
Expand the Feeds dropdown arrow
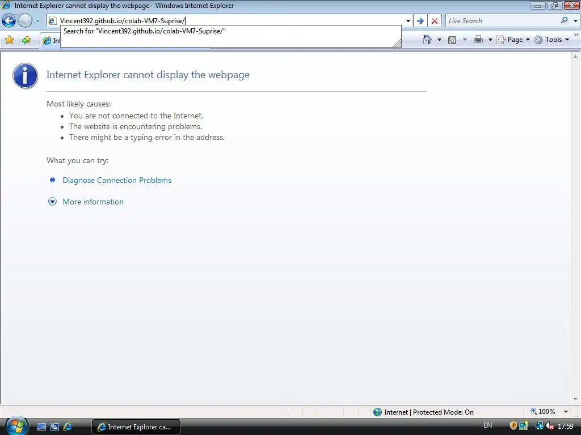(465, 40)
